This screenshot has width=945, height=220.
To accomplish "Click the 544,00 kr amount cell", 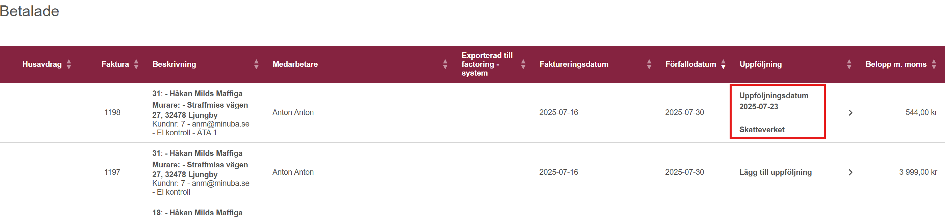I will click(921, 113).
